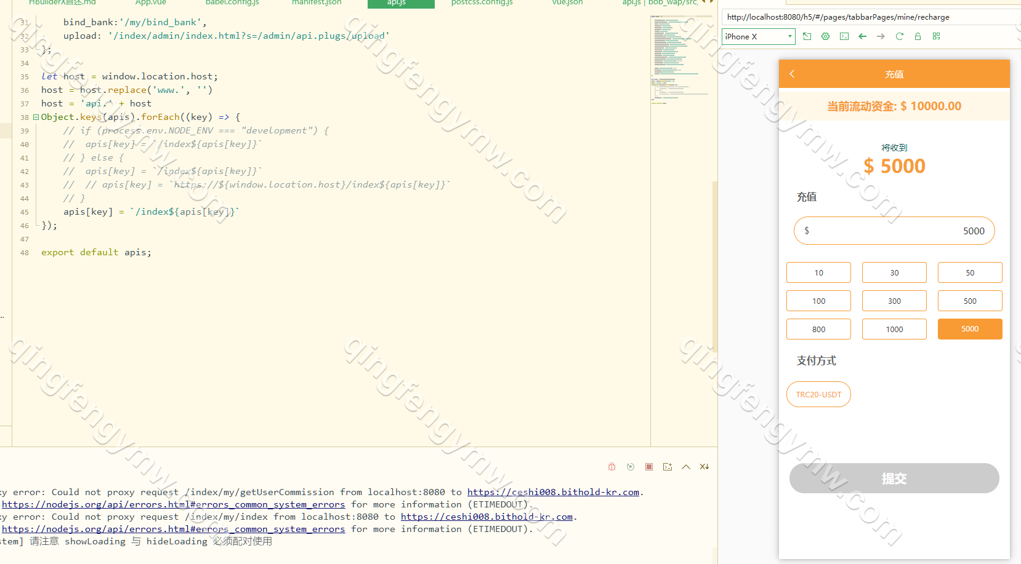The height and width of the screenshot is (564, 1021).
Task: Click the 当前流动资金 balance text
Action: (894, 106)
